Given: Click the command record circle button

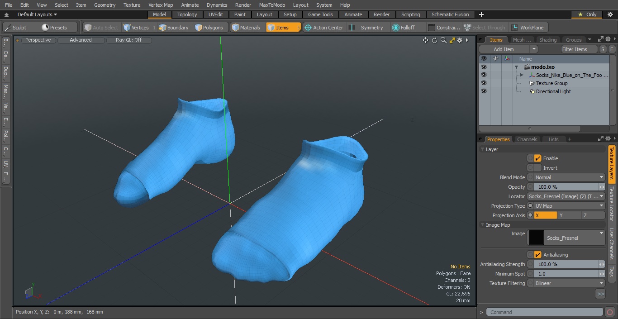Looking at the screenshot, I should pos(609,312).
